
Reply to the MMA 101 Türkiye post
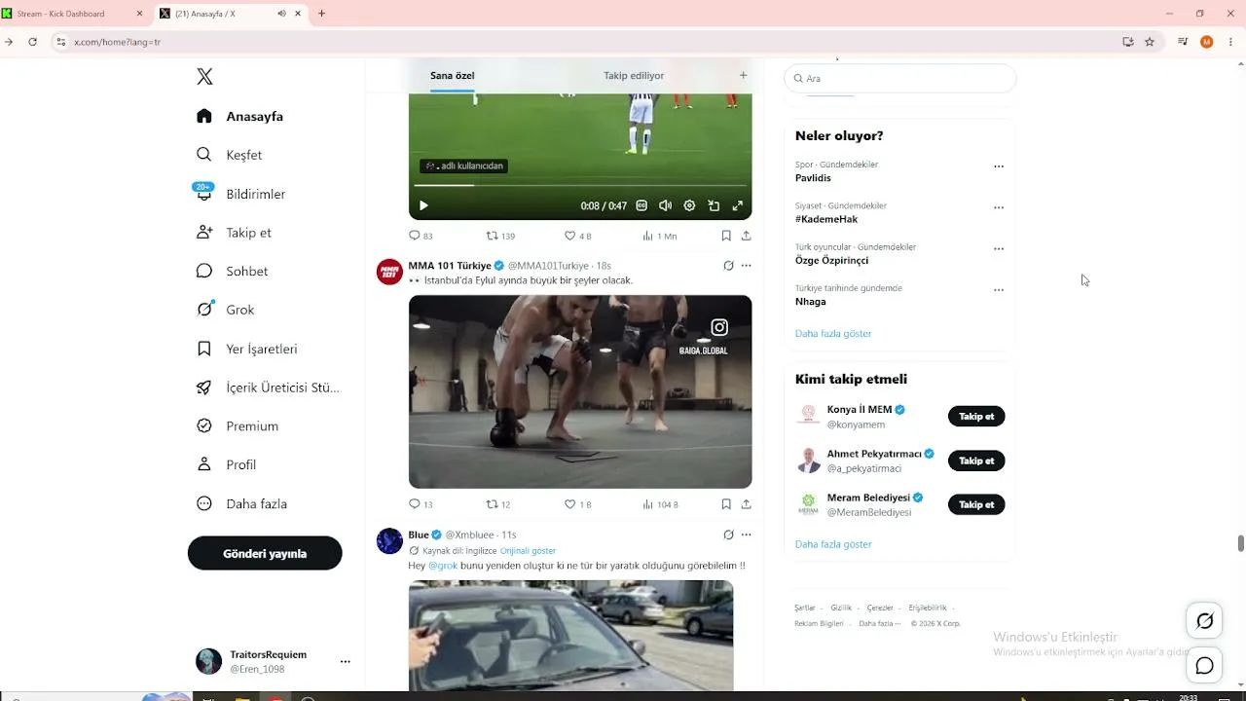[421, 504]
